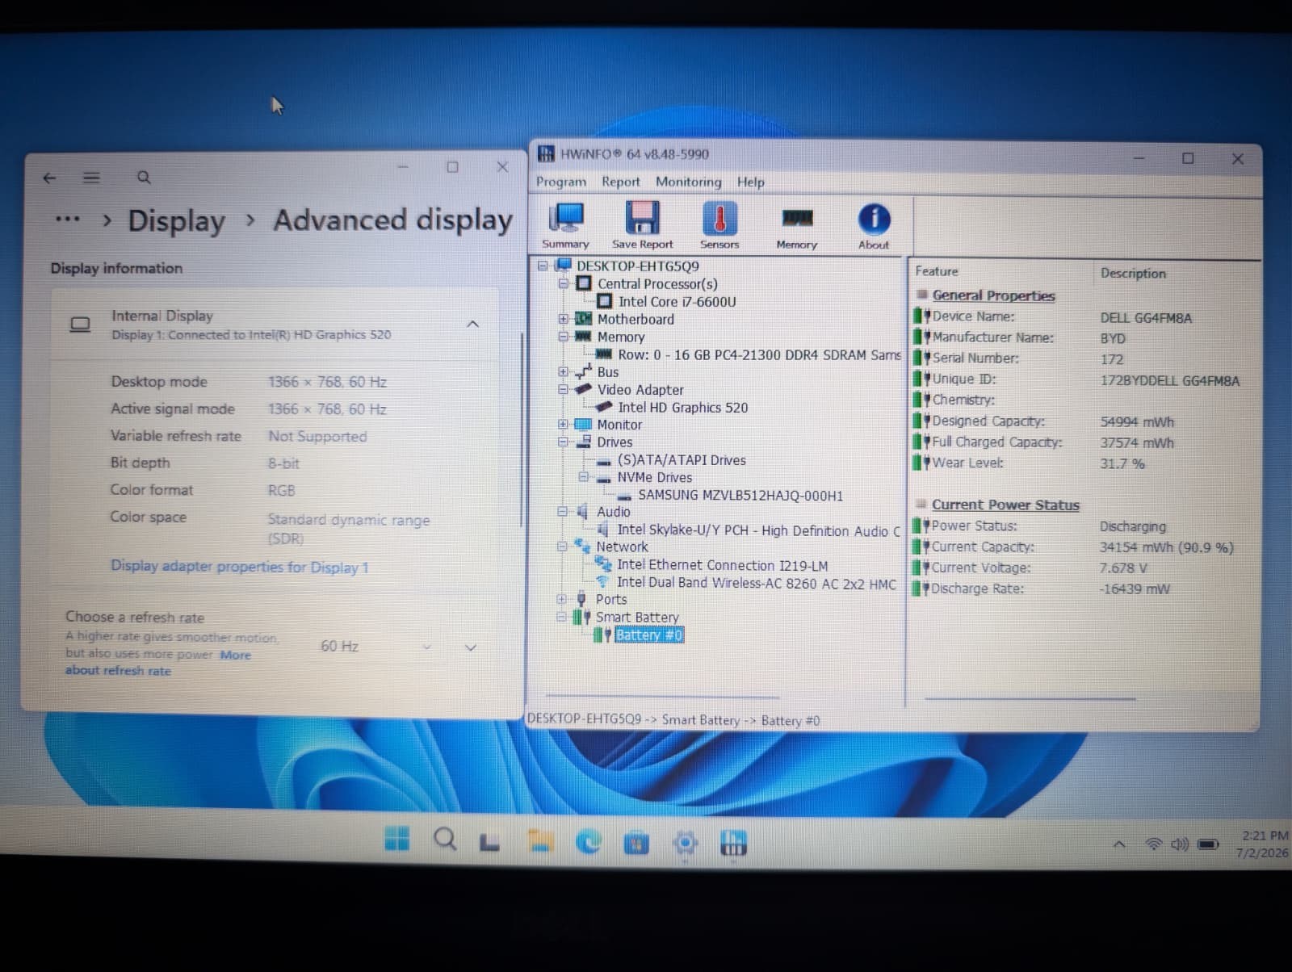Expand the Monitor tree node
Screen dimensions: 1292x972
(x=563, y=424)
